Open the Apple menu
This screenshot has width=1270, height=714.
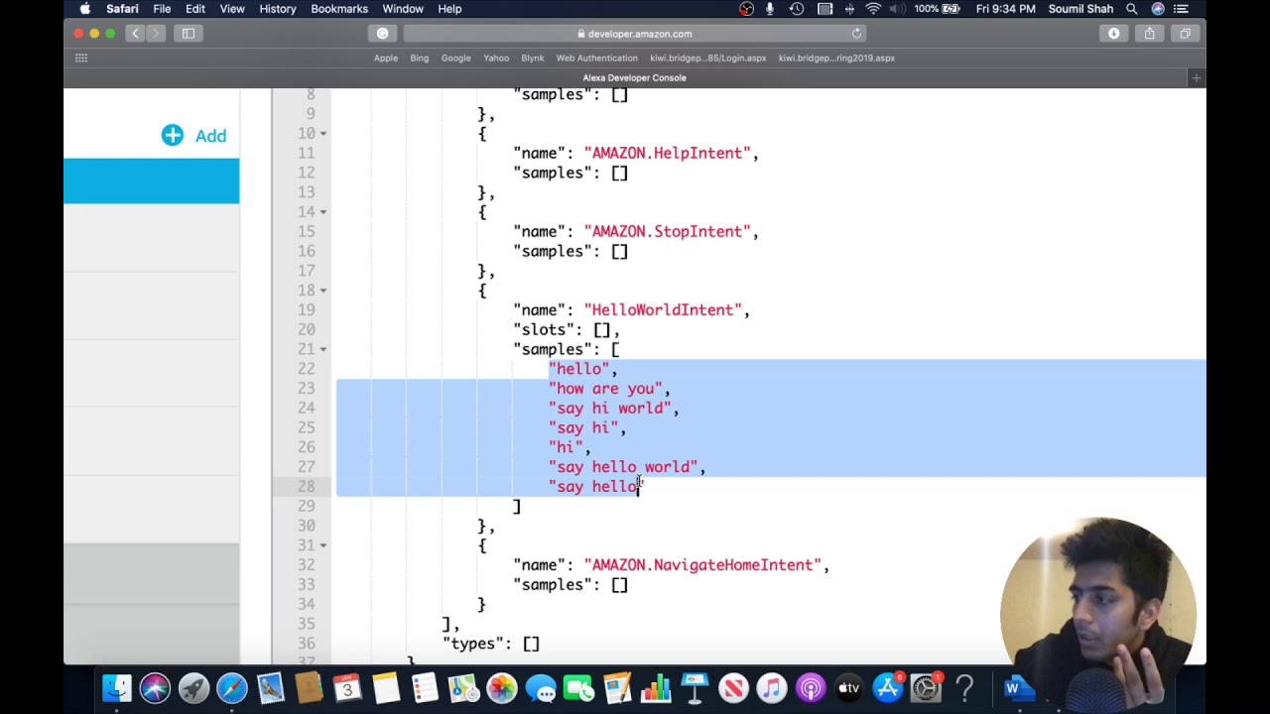click(x=85, y=9)
